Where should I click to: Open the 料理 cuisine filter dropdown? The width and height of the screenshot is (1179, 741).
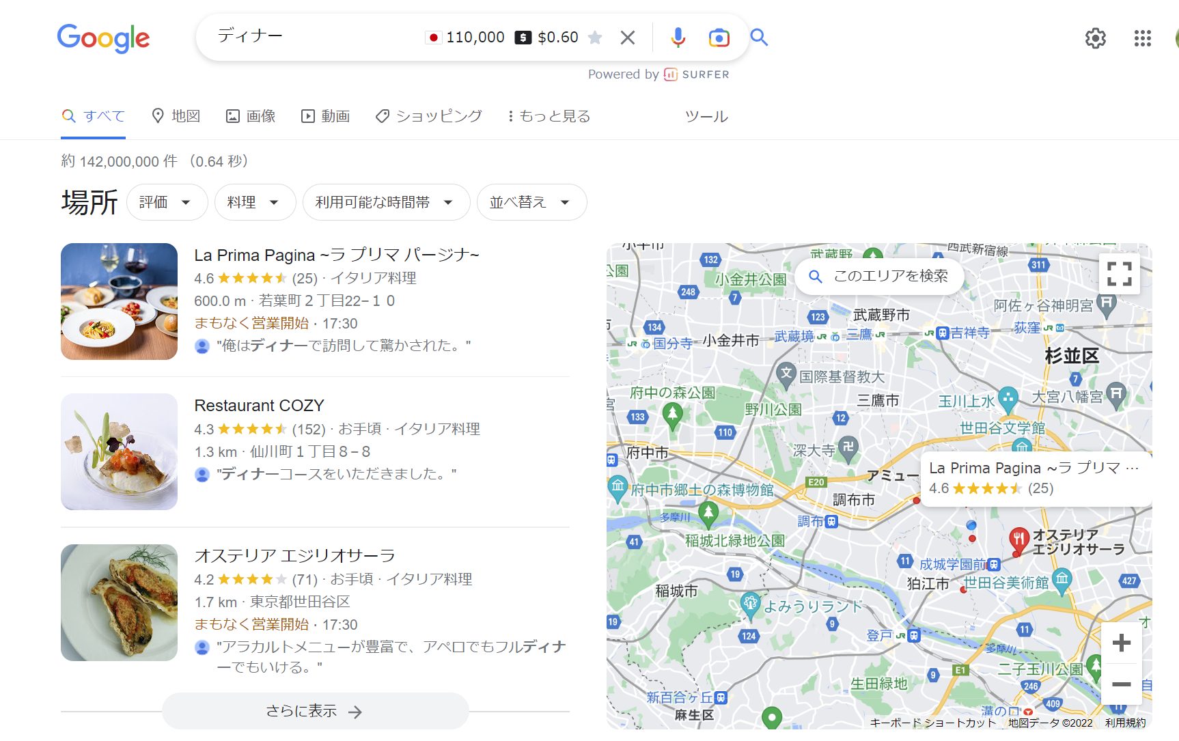(255, 202)
